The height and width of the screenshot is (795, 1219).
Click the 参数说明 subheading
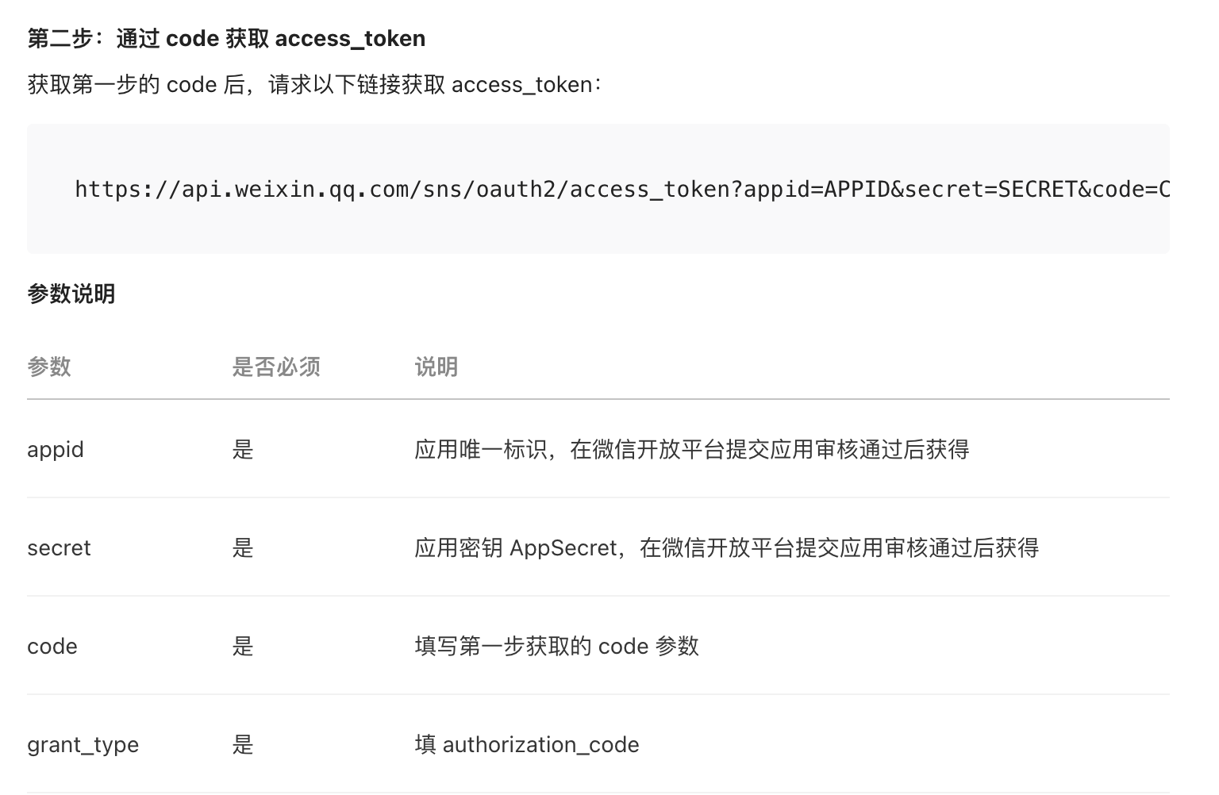point(71,294)
